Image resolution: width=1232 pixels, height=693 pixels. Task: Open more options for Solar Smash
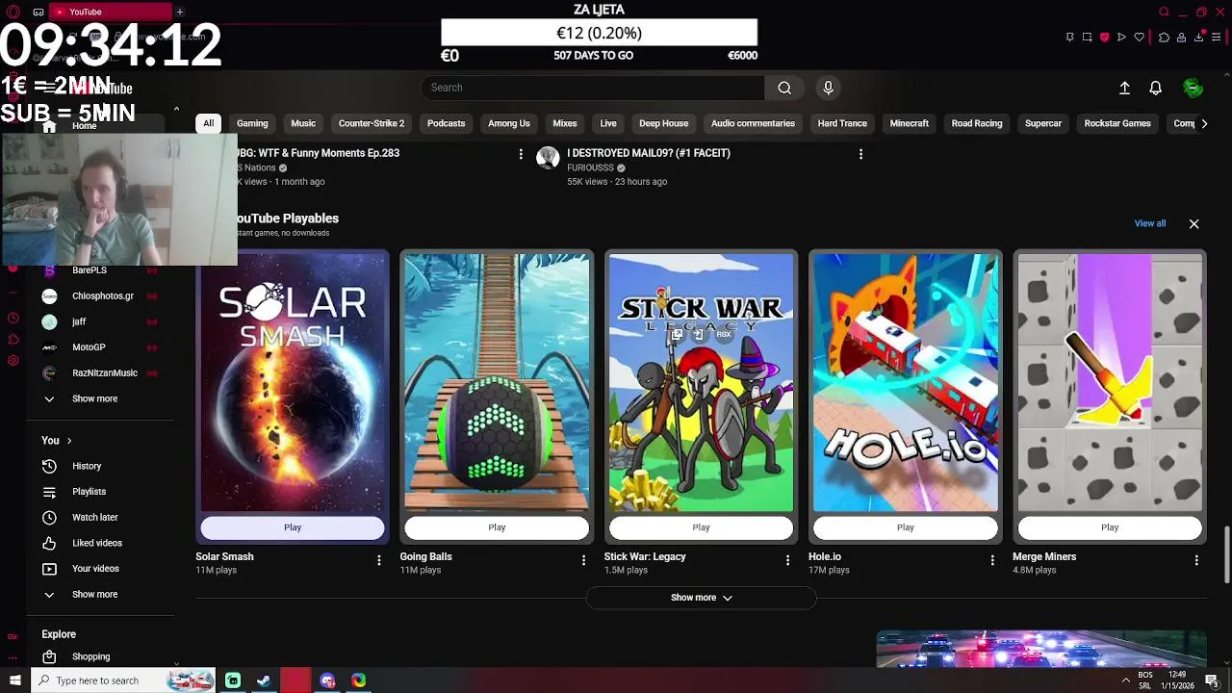pos(378,560)
